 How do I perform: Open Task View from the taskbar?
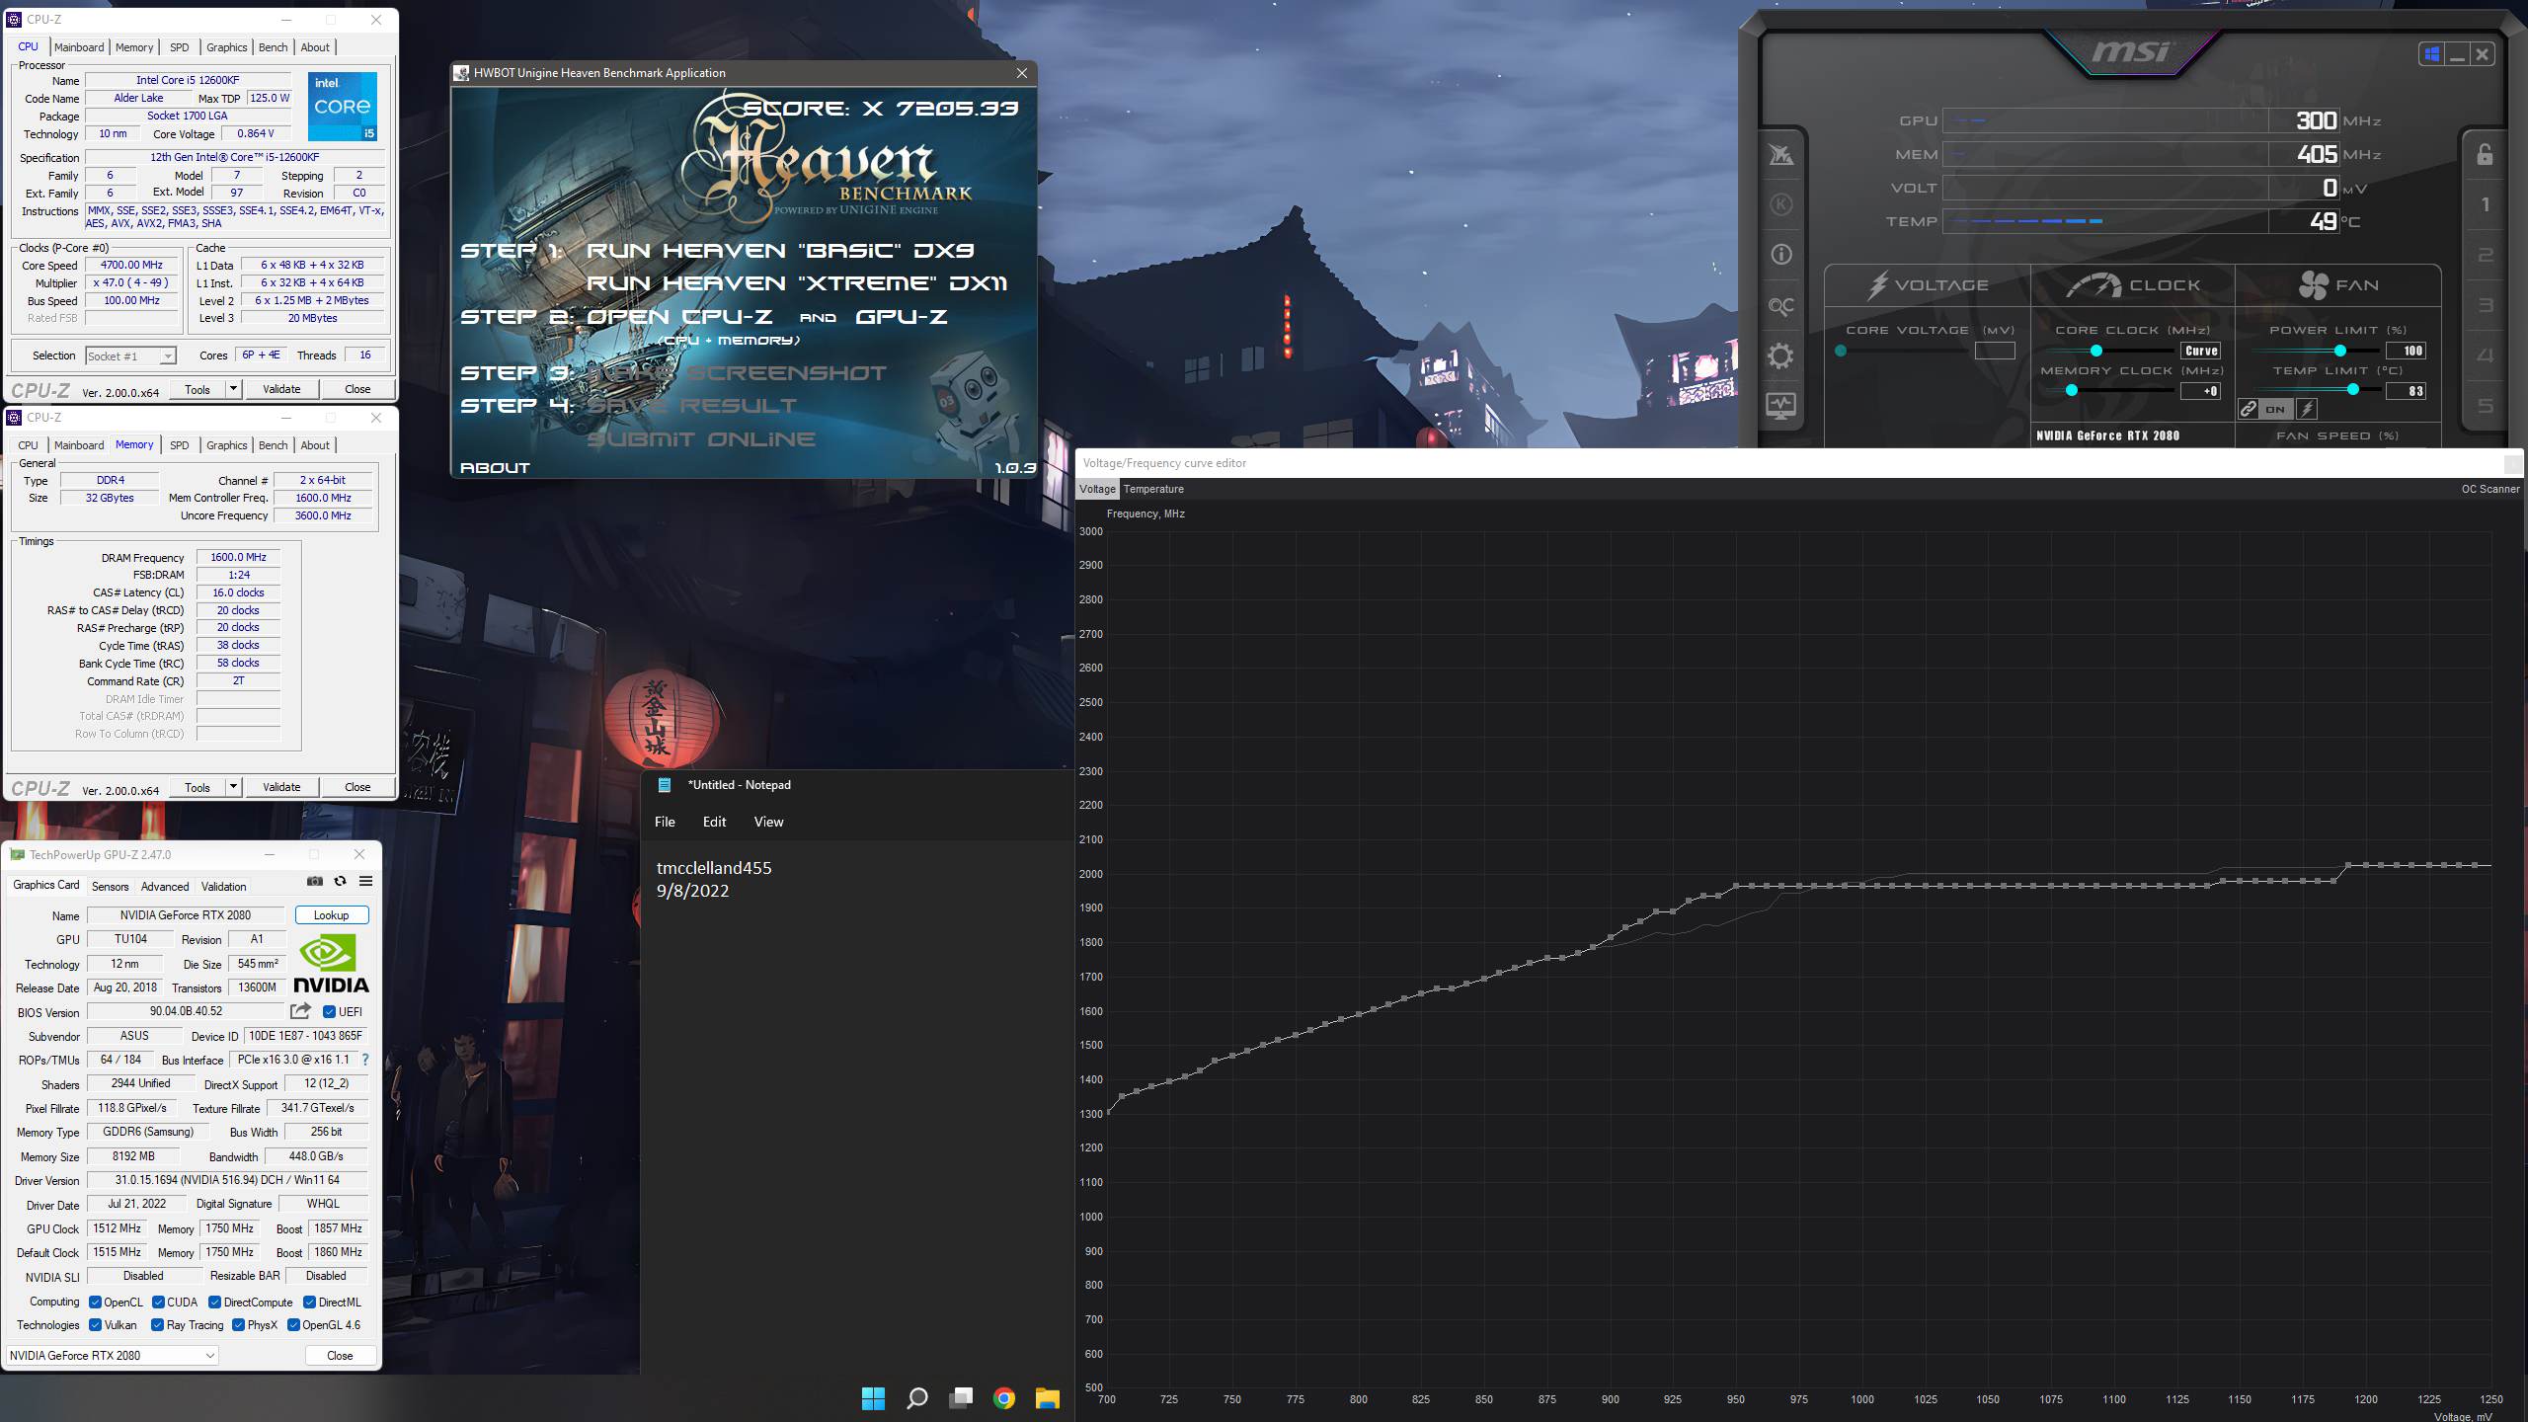click(x=961, y=1398)
